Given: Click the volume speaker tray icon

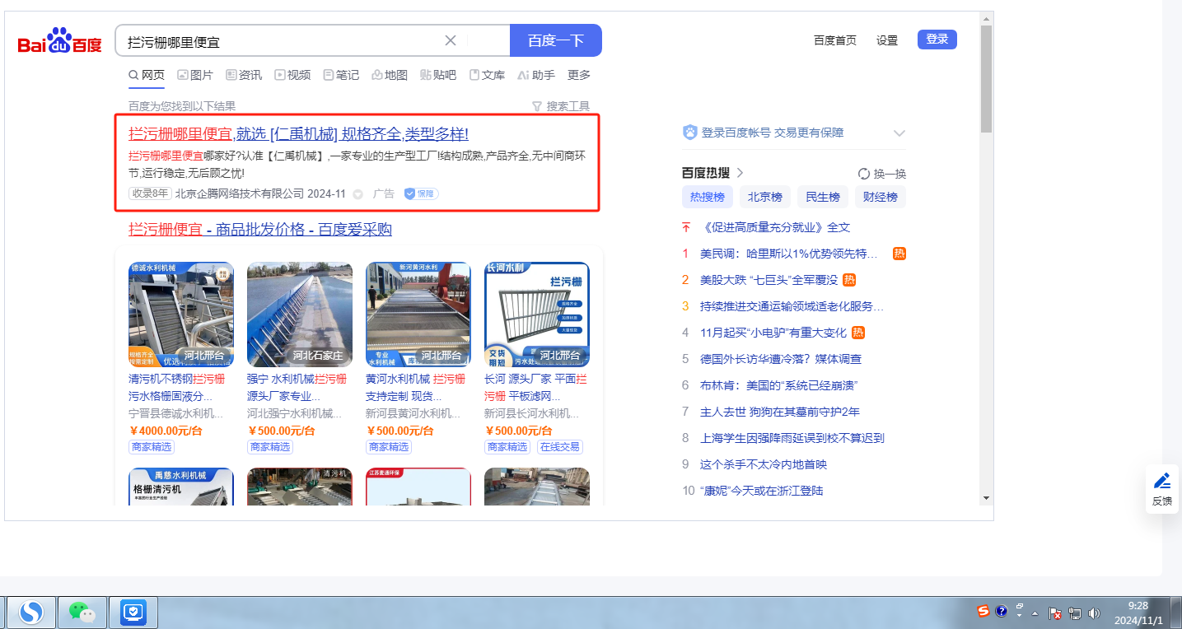Looking at the screenshot, I should pos(1094,613).
